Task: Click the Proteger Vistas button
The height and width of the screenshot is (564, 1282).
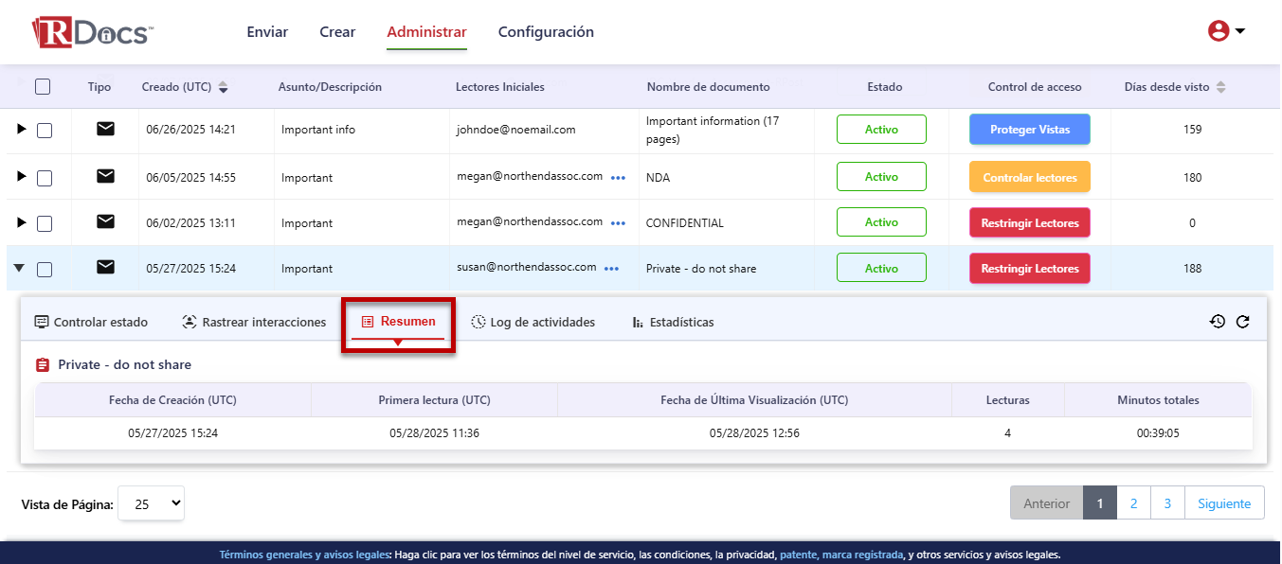Action: pyautogui.click(x=1029, y=130)
